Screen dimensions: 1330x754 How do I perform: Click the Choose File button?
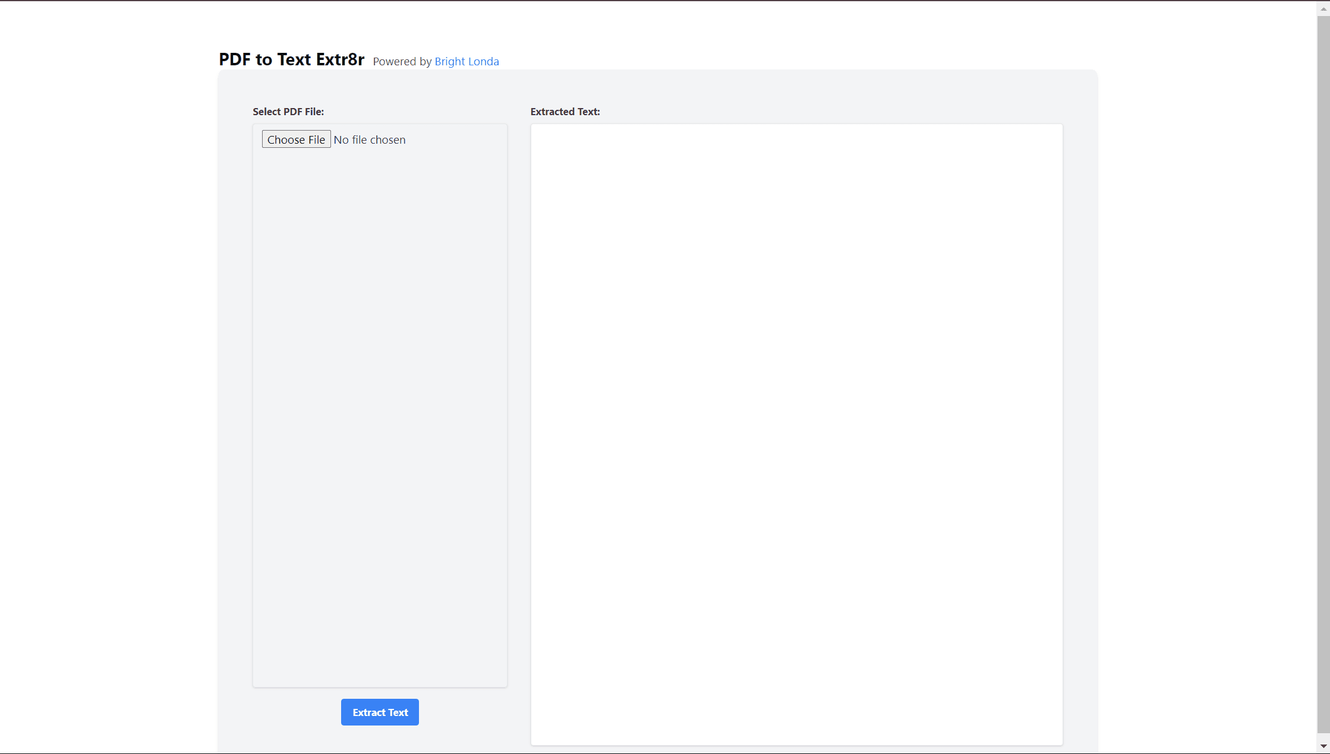[296, 140]
